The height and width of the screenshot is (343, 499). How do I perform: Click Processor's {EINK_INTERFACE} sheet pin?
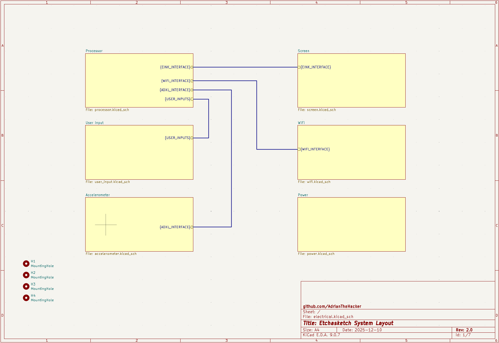[x=176, y=67]
